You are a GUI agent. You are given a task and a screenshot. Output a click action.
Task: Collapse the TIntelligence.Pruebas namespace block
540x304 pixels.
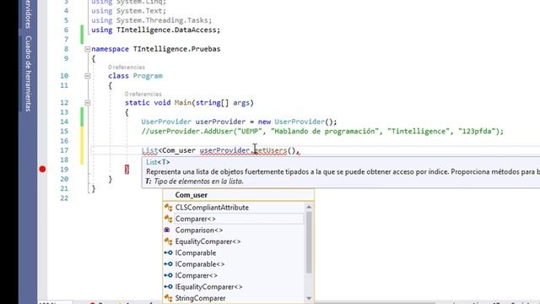(88, 49)
